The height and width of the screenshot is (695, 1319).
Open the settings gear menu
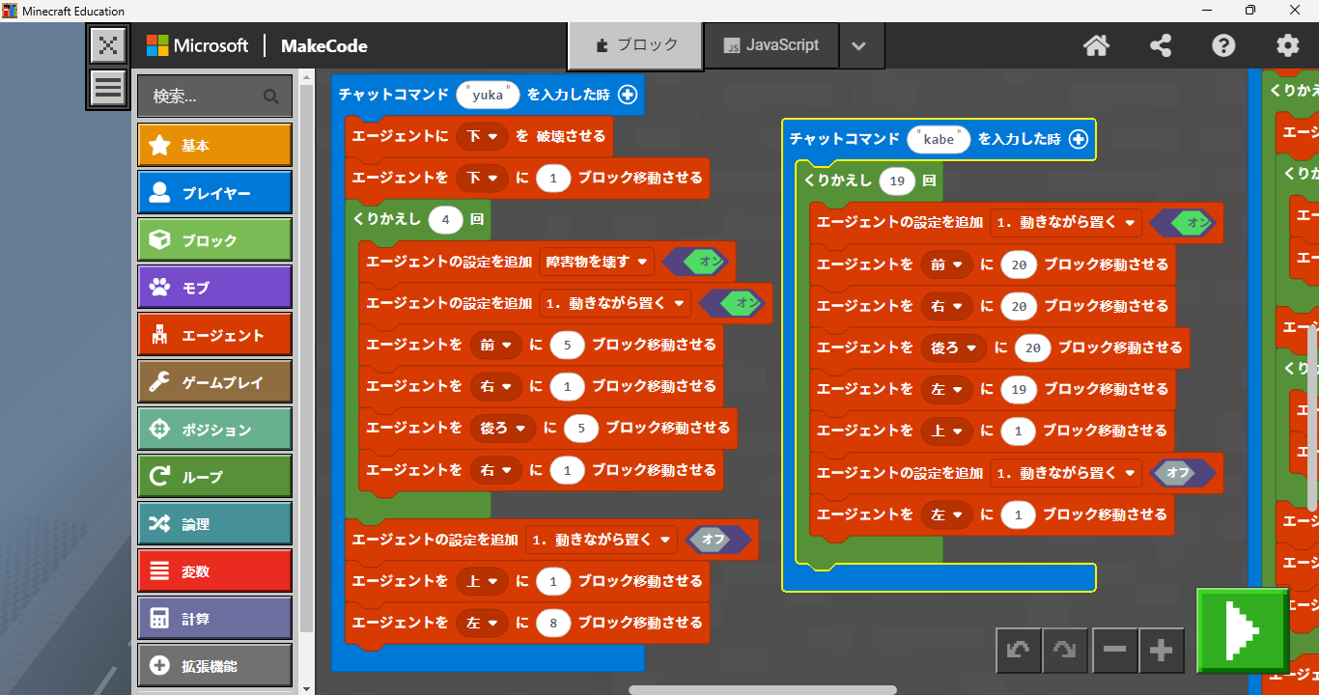pos(1288,45)
